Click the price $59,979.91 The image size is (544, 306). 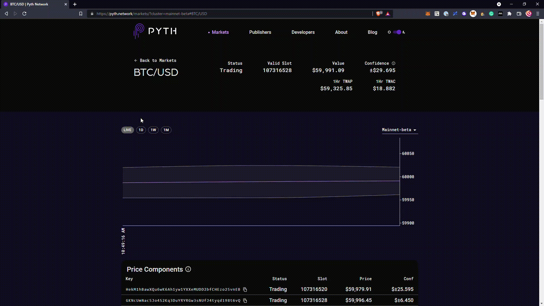[358, 289]
